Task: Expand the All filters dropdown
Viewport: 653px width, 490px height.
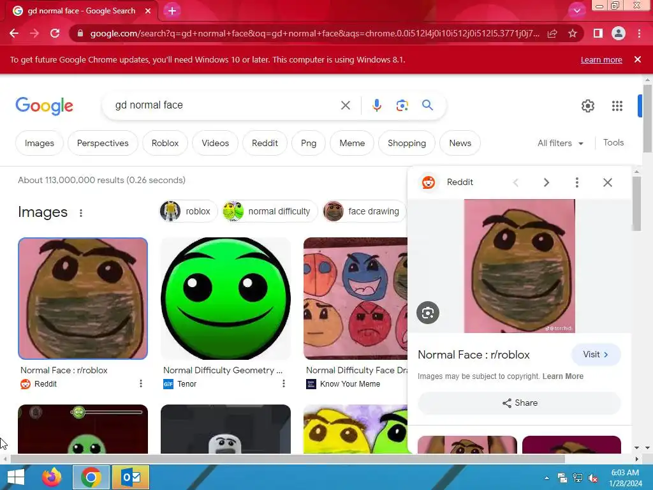Action: [560, 143]
